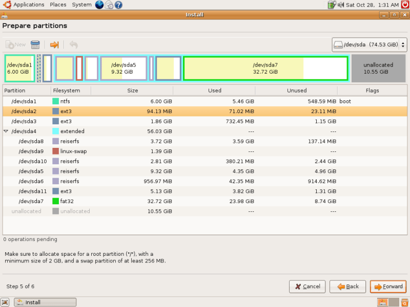Click the red linux-swap block in disk map

click(x=79, y=69)
